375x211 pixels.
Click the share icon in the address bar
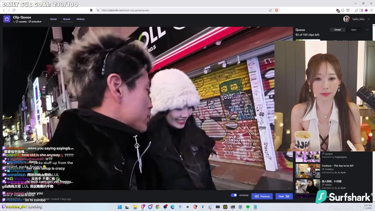[x=270, y=10]
